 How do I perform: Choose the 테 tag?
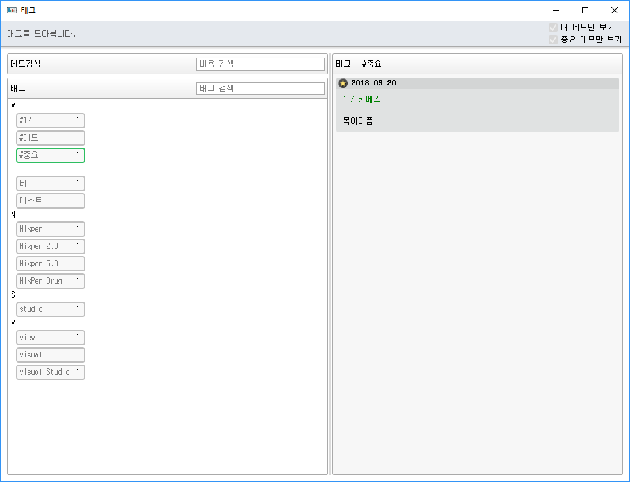point(50,184)
